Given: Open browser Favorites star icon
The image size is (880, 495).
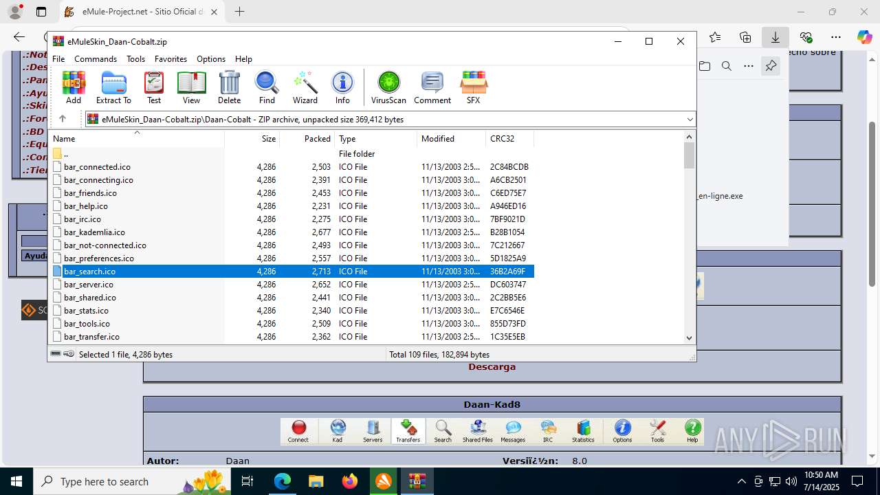Looking at the screenshot, I should click(715, 37).
